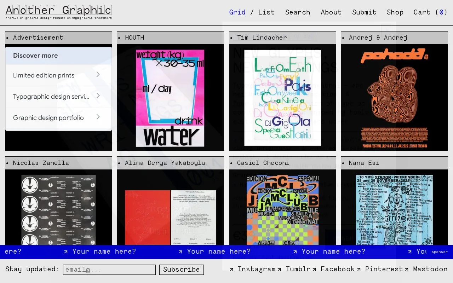Image resolution: width=453 pixels, height=283 pixels.
Task: Open Casiel Checoni Jam Club poster
Action: pos(282,210)
